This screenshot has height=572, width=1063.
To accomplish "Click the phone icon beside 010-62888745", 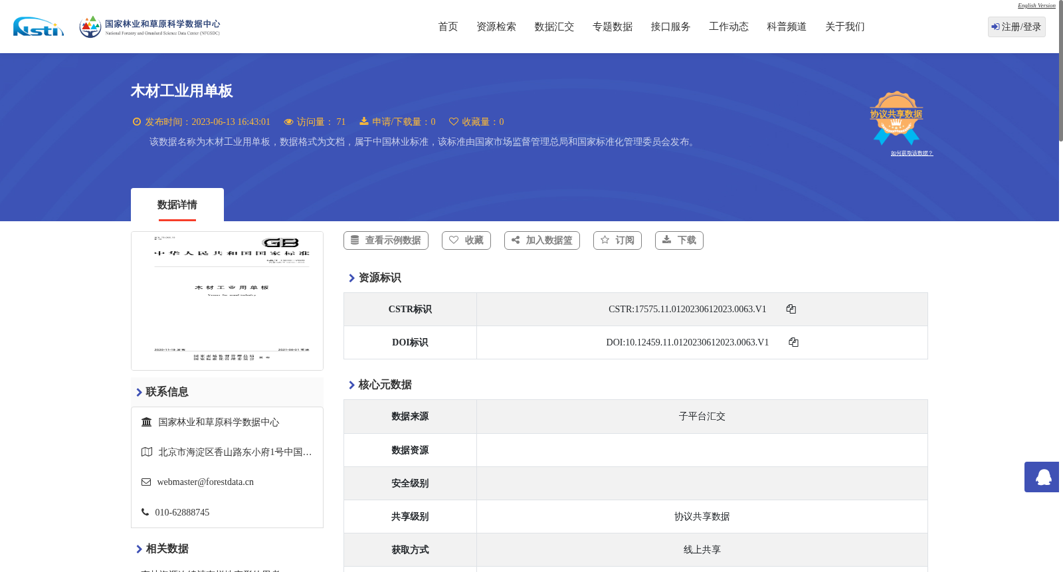I will (x=145, y=512).
